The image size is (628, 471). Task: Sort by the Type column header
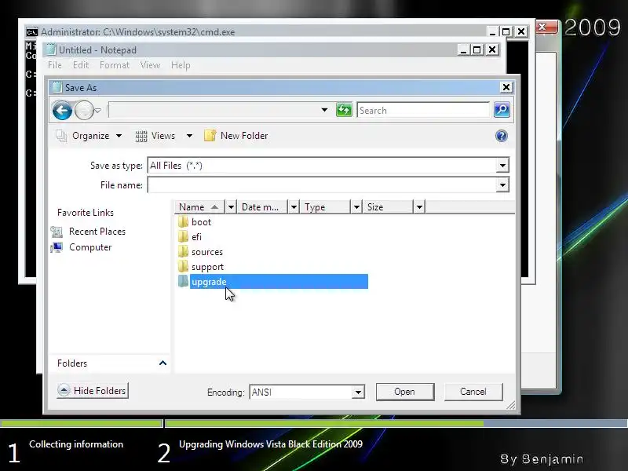click(x=325, y=207)
